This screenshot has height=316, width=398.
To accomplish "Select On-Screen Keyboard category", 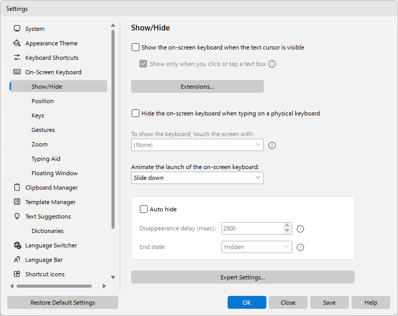I will 53,72.
